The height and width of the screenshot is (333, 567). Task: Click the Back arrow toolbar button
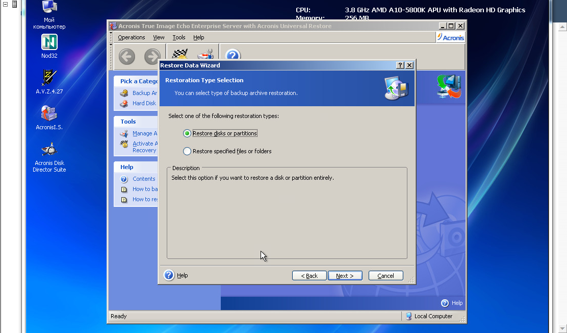pyautogui.click(x=127, y=57)
